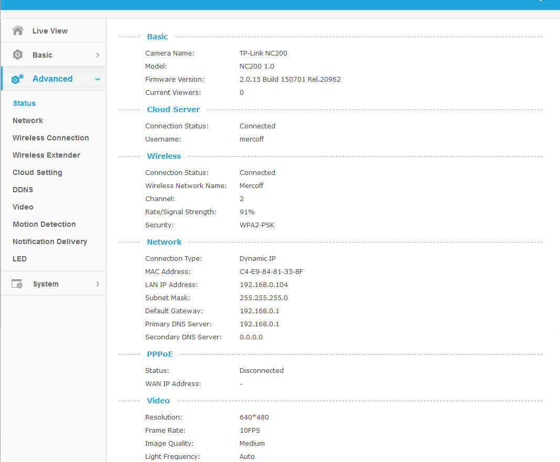Click the frame rate value 10FPS
The image size is (560, 462).
coord(250,431)
